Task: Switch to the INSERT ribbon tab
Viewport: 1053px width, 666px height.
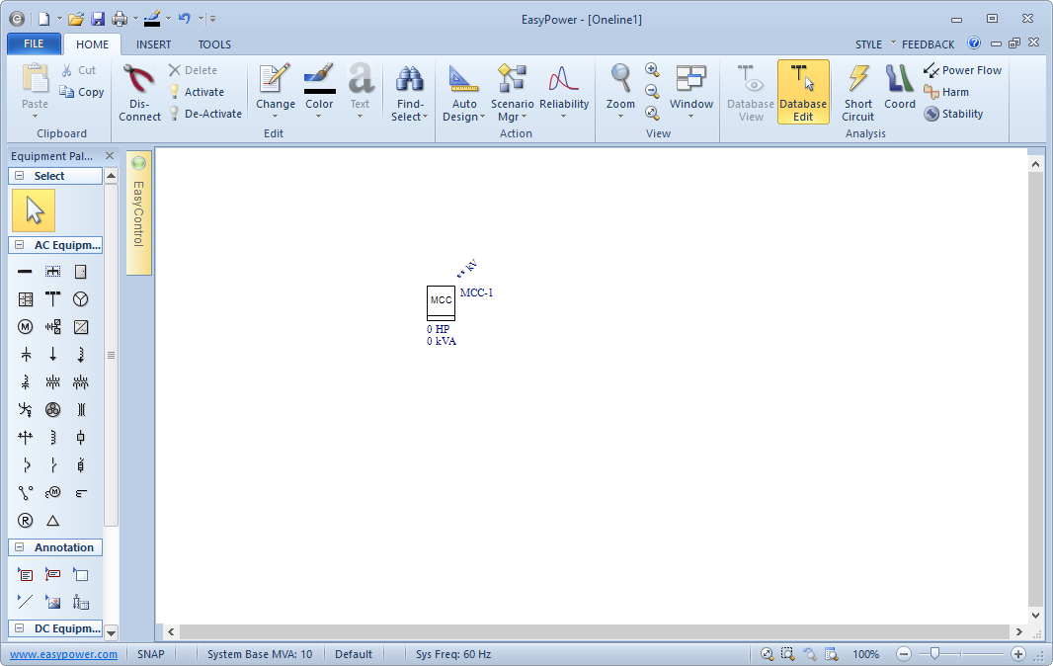Action: [153, 44]
